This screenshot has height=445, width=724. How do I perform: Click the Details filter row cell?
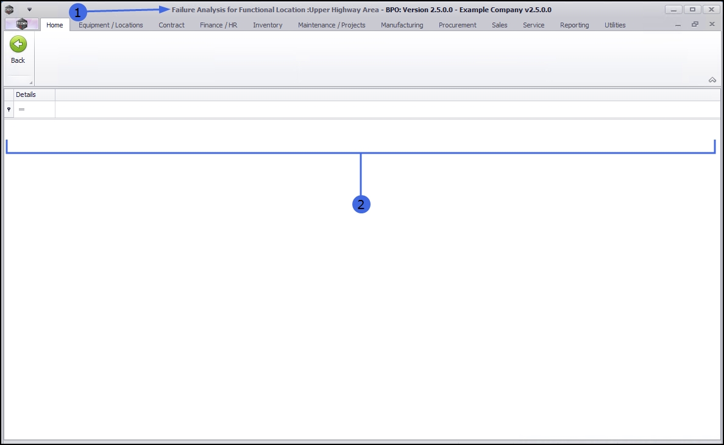[34, 109]
